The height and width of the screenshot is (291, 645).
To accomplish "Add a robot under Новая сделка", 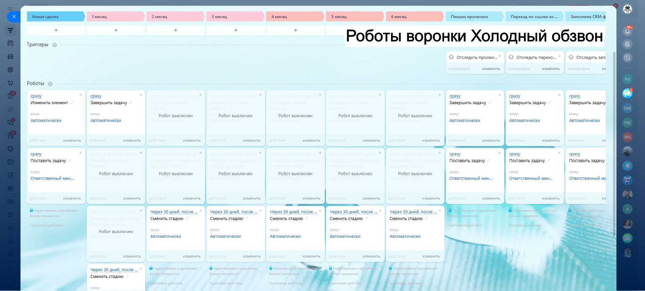I will click(x=56, y=30).
